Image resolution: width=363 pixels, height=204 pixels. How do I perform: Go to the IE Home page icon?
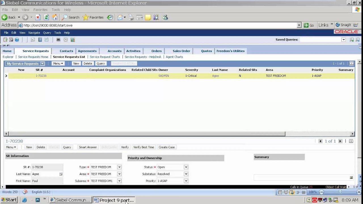pos(55,17)
